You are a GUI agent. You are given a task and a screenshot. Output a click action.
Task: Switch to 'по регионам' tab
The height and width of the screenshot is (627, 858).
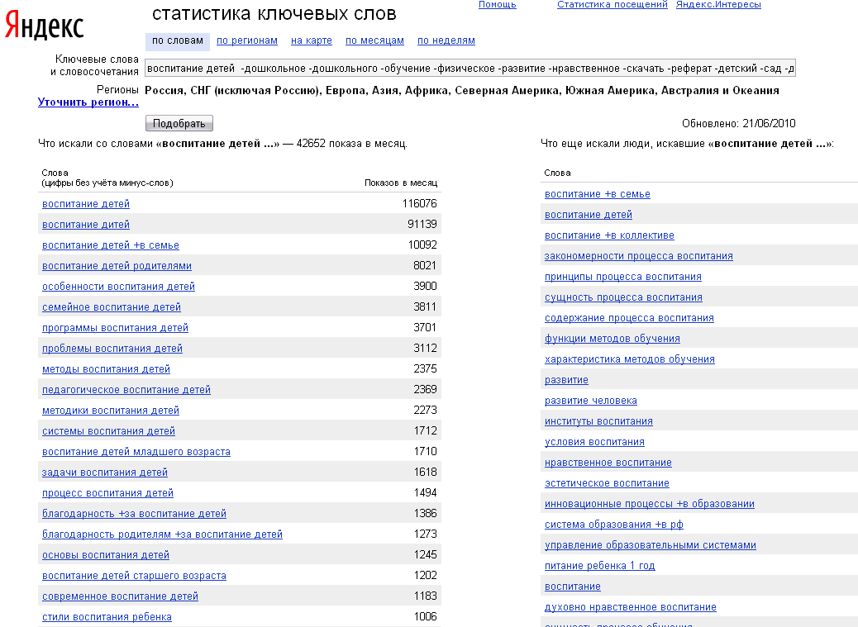tap(246, 40)
